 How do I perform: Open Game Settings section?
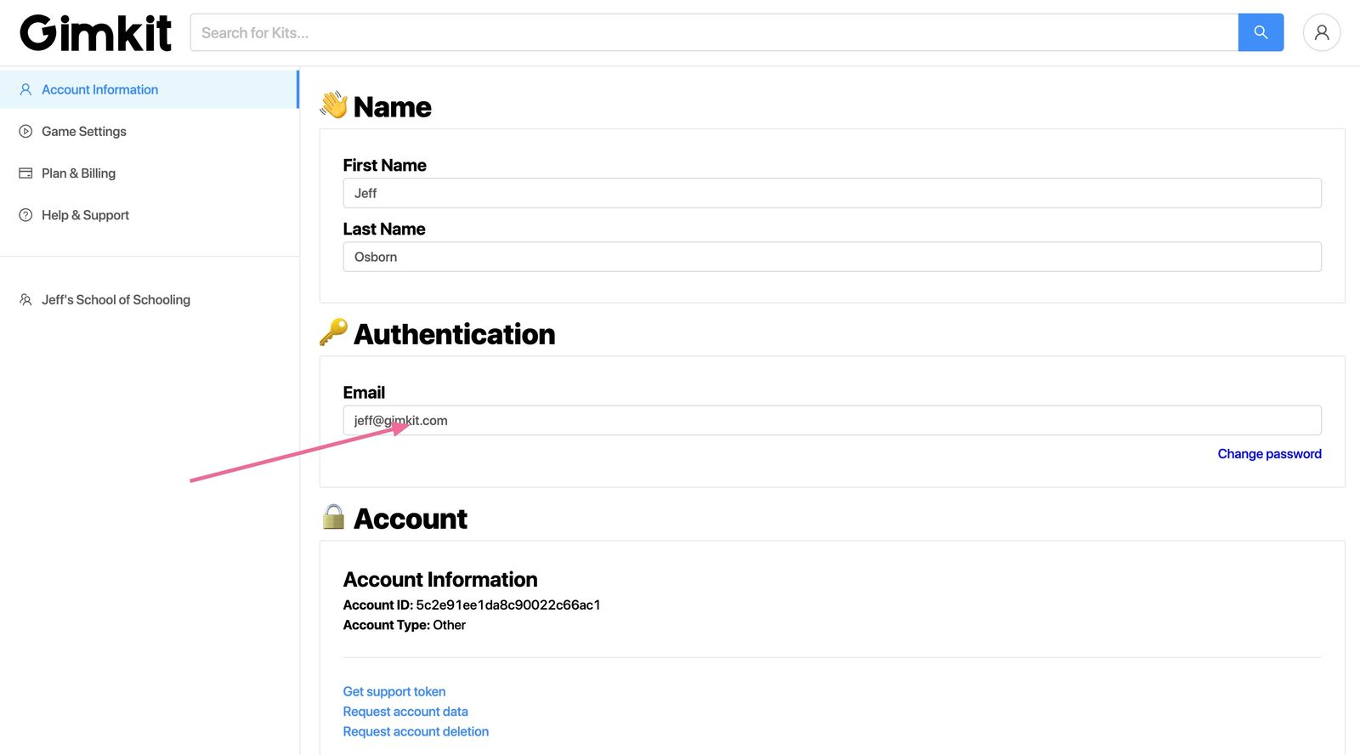coord(149,131)
